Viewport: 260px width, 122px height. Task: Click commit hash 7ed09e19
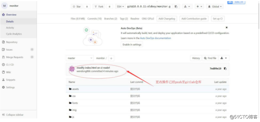tap(215, 69)
